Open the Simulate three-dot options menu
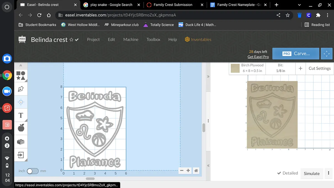The height and width of the screenshot is (188, 334). (x=329, y=173)
